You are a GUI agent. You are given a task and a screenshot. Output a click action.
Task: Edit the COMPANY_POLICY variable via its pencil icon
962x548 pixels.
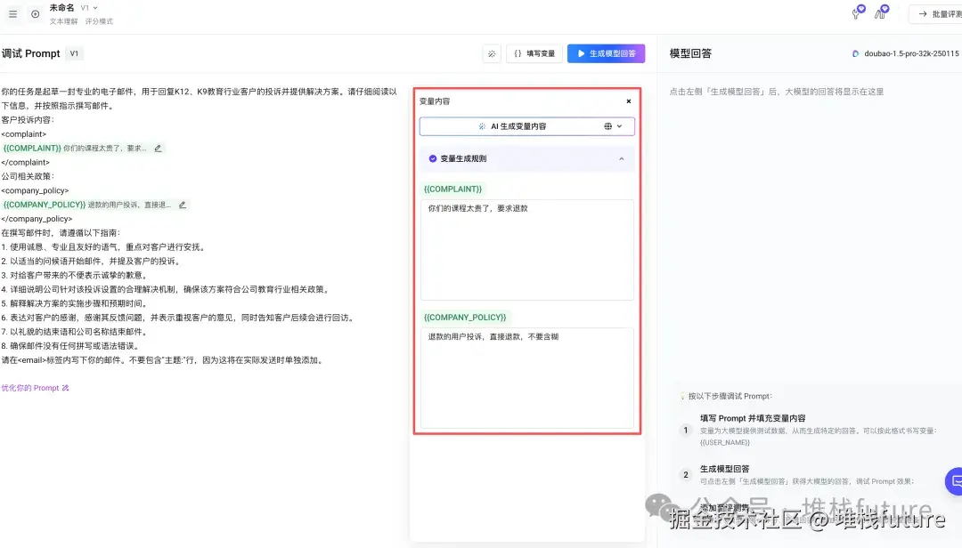(x=183, y=204)
